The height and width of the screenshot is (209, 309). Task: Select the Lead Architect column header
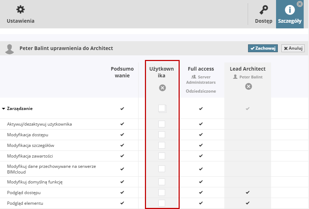[248, 69]
